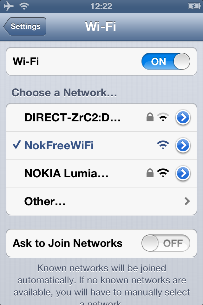
Task: Tap lock icon on DIRECT-ZrC2 row
Action: (150, 117)
